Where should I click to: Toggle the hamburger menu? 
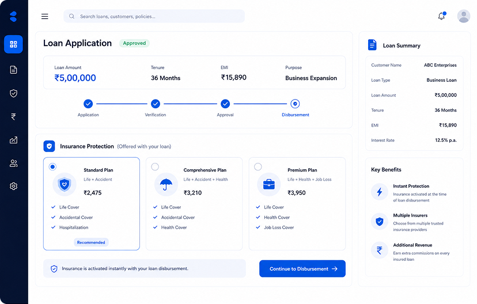pos(45,17)
